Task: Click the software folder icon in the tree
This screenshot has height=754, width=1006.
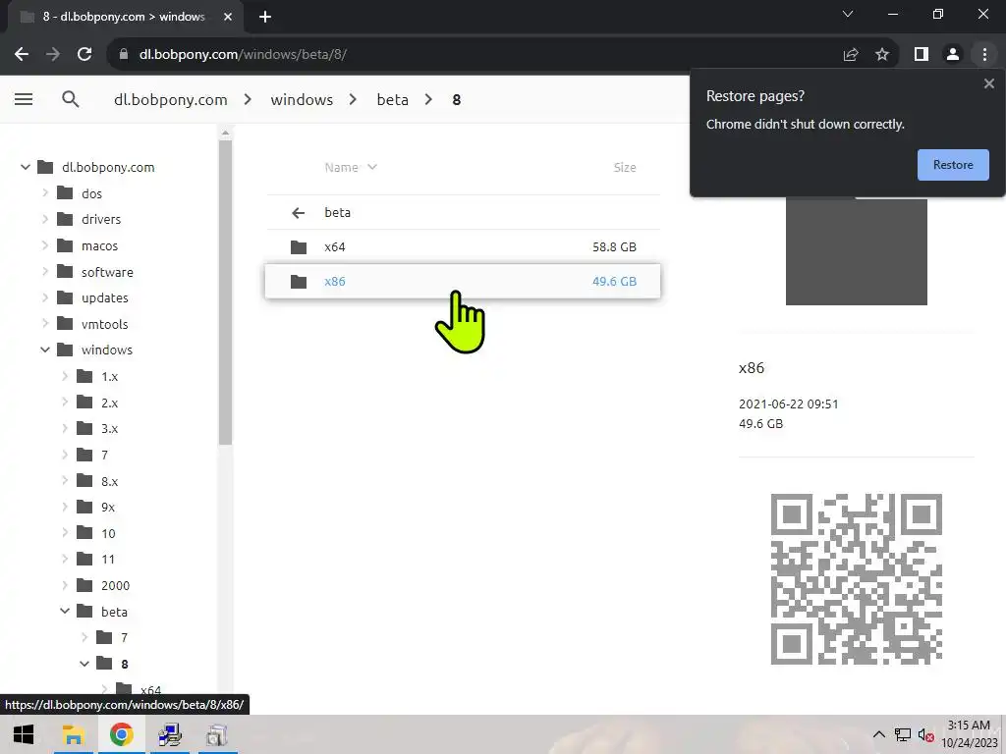Action: (x=65, y=271)
